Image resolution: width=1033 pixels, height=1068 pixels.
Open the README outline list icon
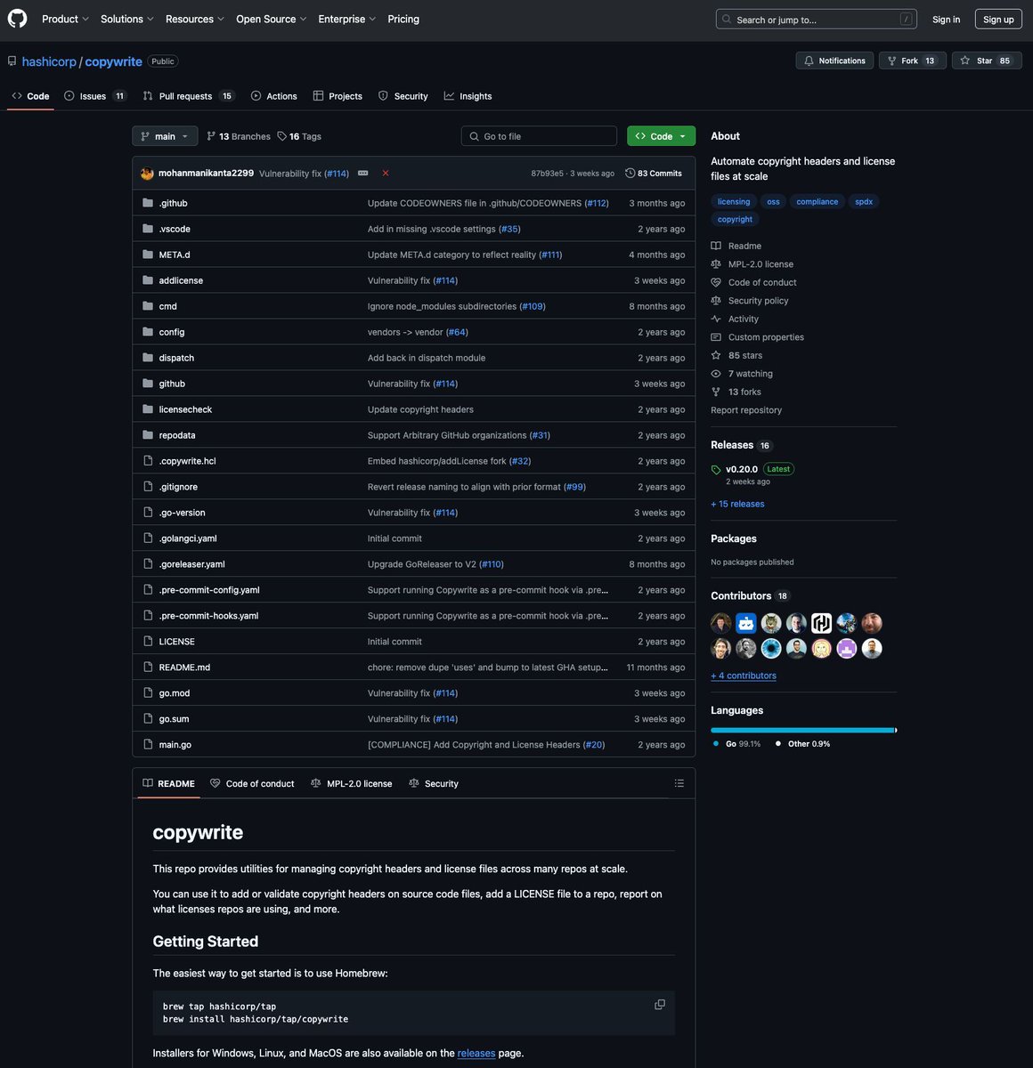click(679, 783)
